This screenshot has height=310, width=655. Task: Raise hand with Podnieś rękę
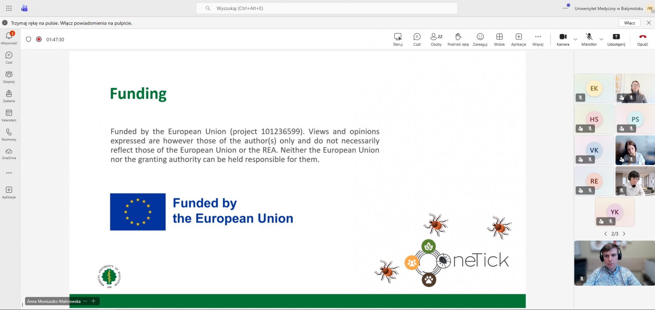click(458, 39)
